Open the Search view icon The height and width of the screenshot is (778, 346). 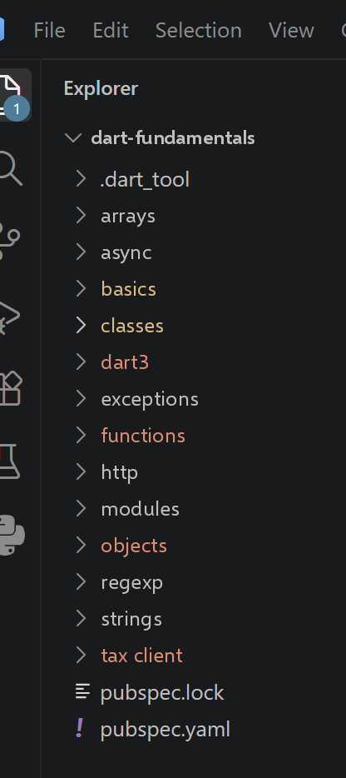10,169
